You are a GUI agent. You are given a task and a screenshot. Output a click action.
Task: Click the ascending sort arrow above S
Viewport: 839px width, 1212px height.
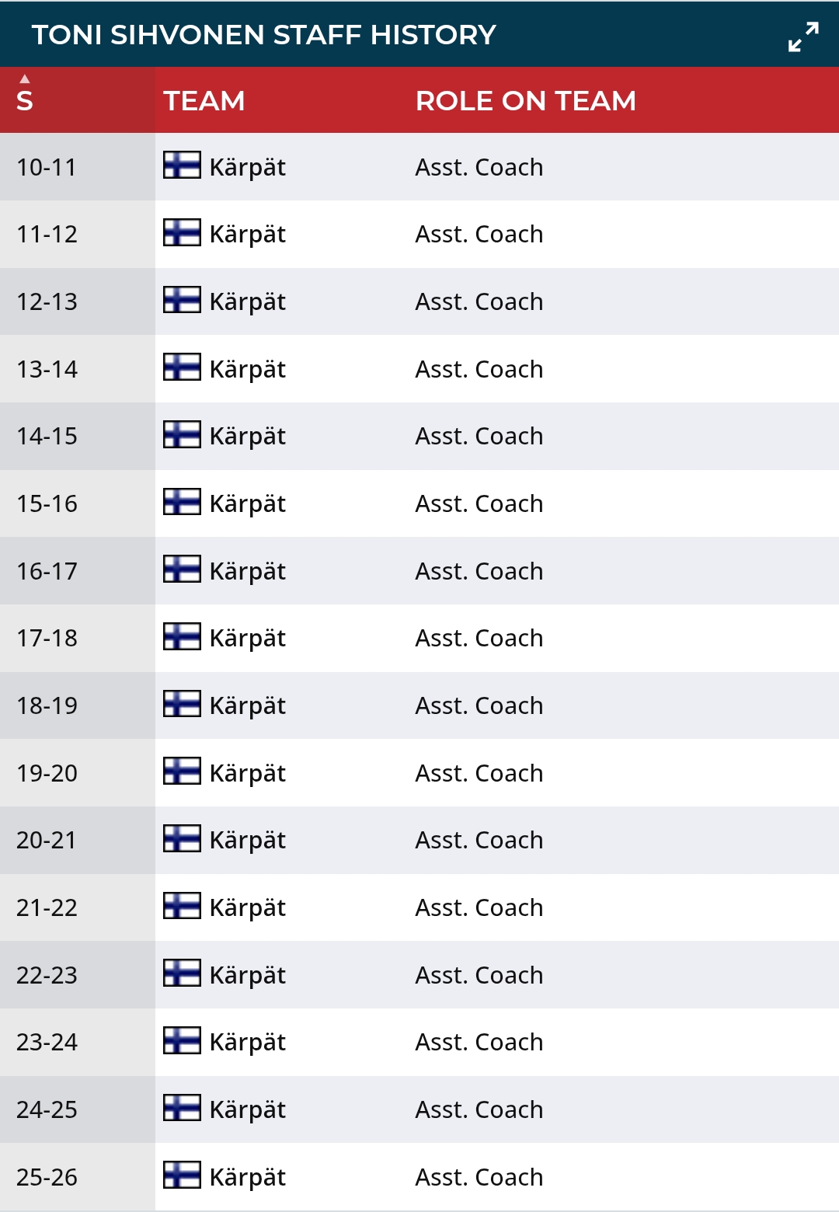coord(25,78)
